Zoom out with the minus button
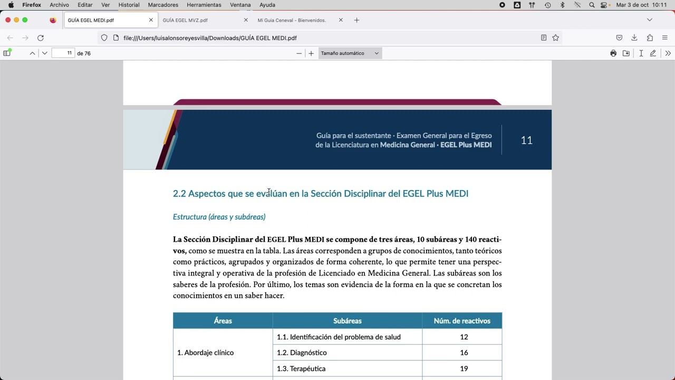 299,53
